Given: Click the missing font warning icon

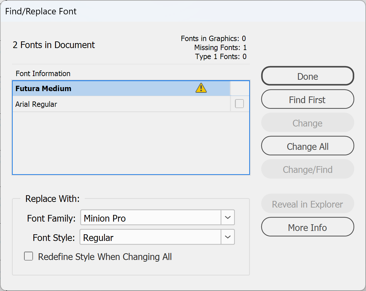Looking at the screenshot, I should click(x=201, y=88).
